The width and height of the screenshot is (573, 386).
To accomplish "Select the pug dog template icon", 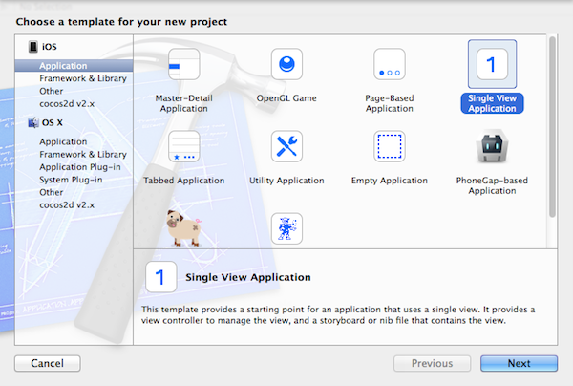I will pos(183,228).
